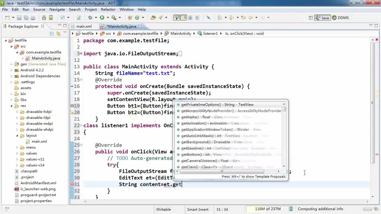Click the garbage collector trash icon
381x214 pixels.
(x=291, y=209)
